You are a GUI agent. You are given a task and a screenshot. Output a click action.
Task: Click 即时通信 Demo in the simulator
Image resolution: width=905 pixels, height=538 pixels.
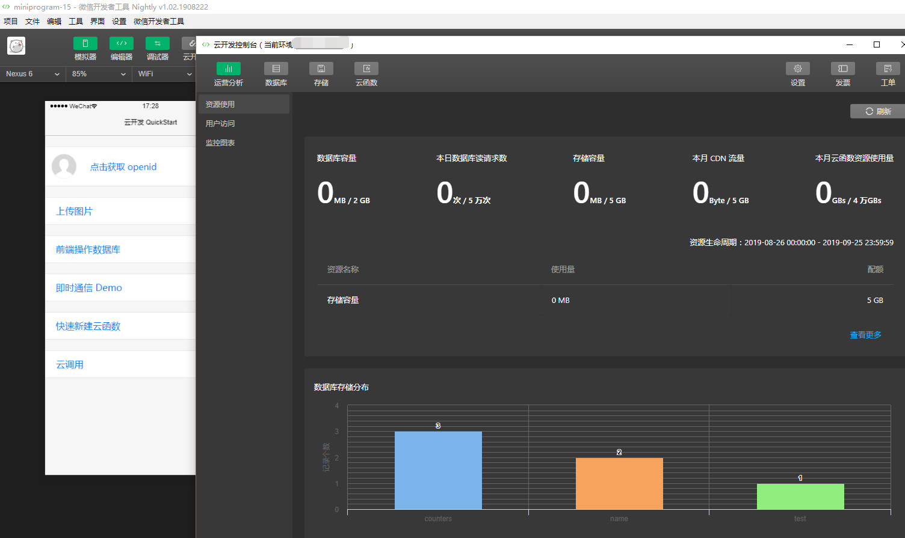88,288
